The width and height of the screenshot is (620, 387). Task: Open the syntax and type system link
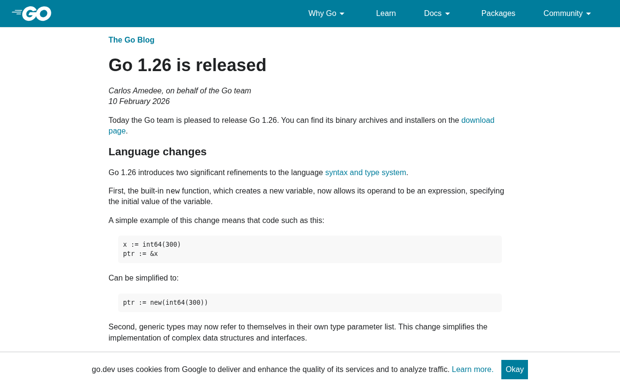366,173
